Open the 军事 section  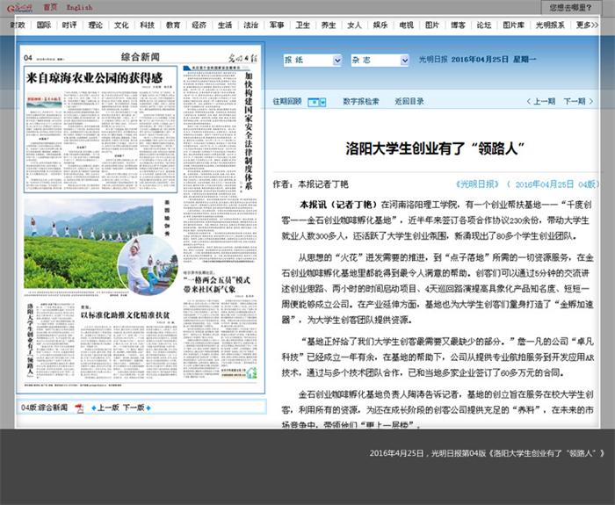[277, 25]
